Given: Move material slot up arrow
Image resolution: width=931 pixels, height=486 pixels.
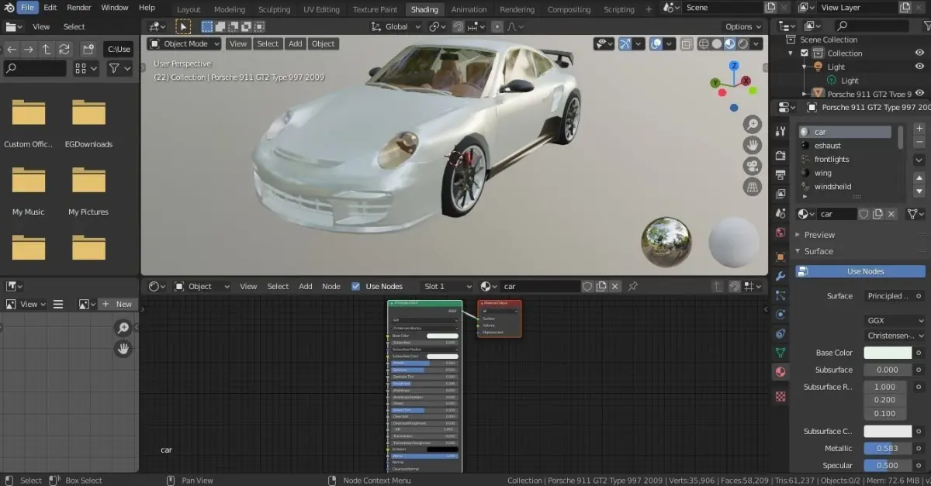Looking at the screenshot, I should (919, 178).
